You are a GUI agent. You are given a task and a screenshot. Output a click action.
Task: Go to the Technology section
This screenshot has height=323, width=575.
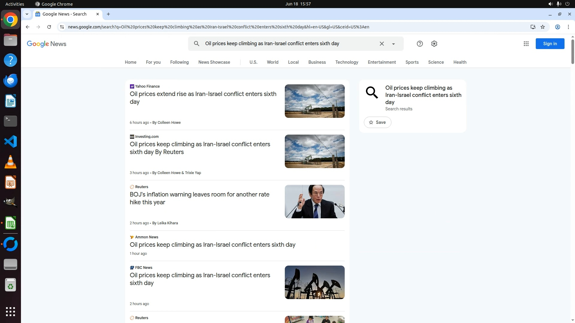pos(346,62)
